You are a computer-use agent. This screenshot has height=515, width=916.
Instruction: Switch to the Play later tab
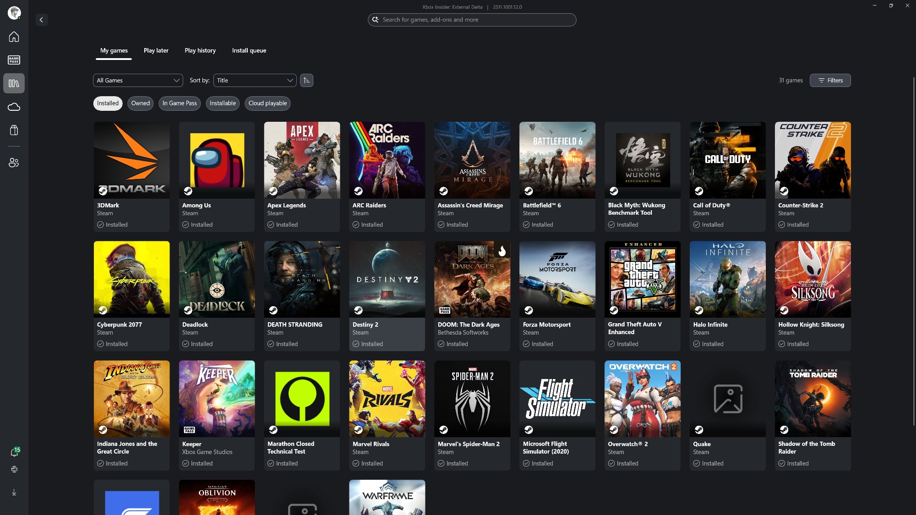coord(156,51)
